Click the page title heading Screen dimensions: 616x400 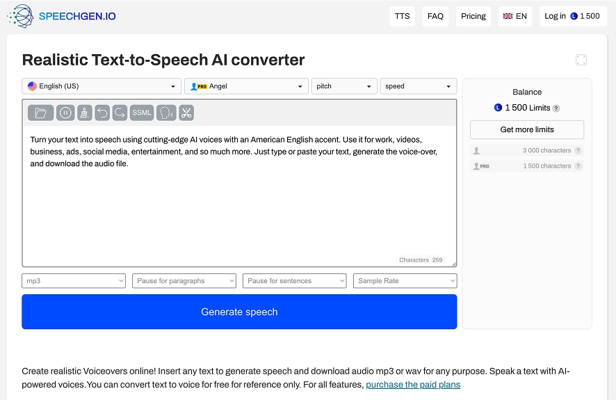(x=163, y=60)
